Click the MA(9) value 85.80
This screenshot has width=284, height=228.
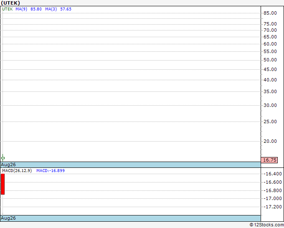36,9
